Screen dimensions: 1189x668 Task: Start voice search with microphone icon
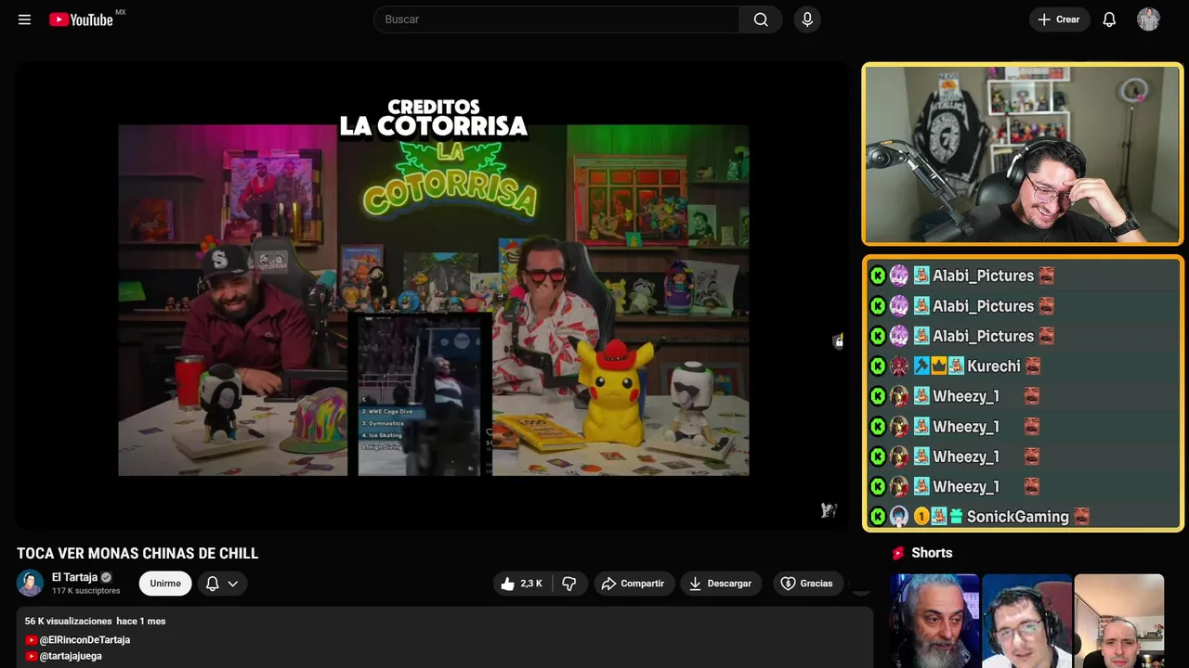(x=807, y=19)
